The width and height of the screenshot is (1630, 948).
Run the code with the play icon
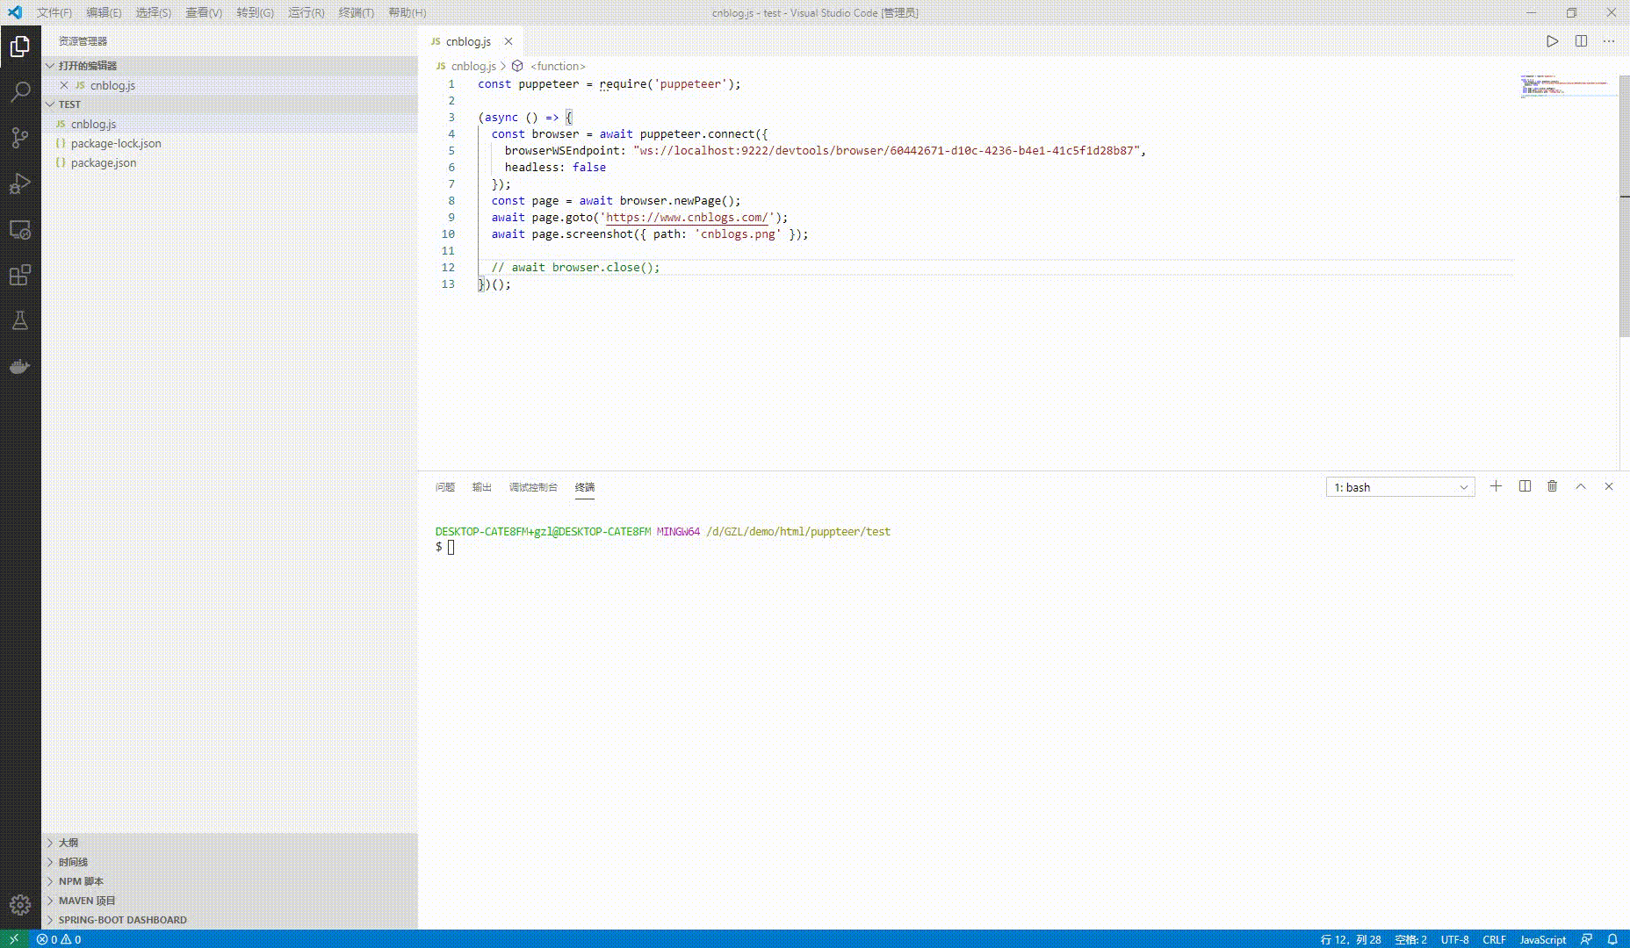1553,41
